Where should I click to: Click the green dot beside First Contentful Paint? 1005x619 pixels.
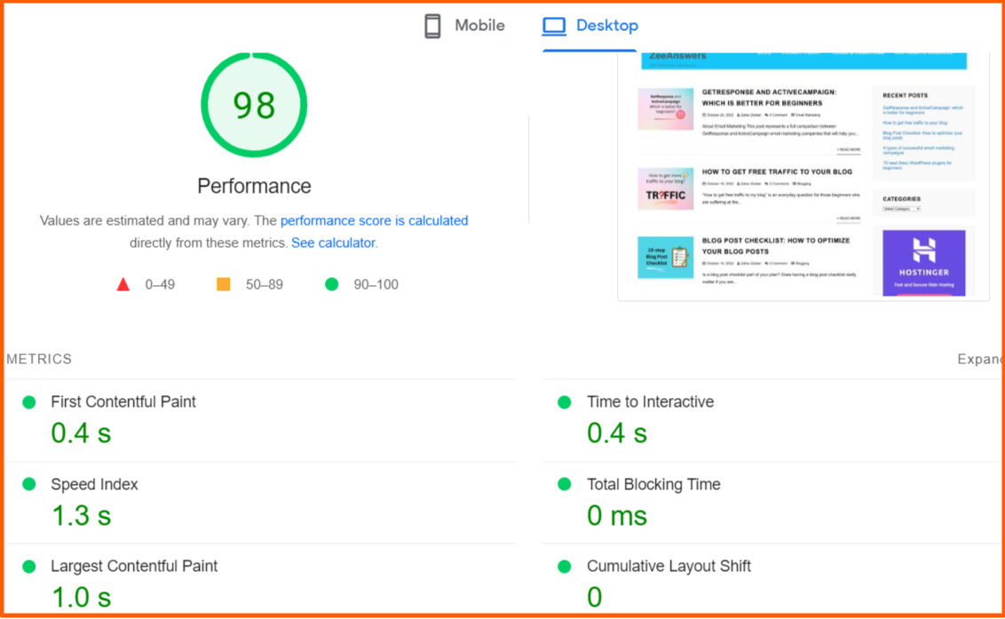(x=29, y=401)
